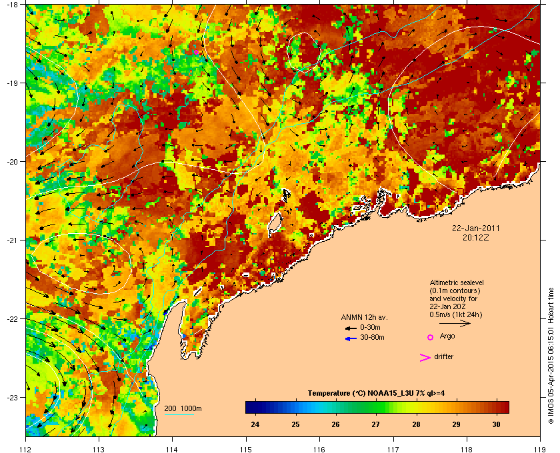560x453 pixels.
Task: Click the latitude axis label -20
Action: (x=12, y=162)
